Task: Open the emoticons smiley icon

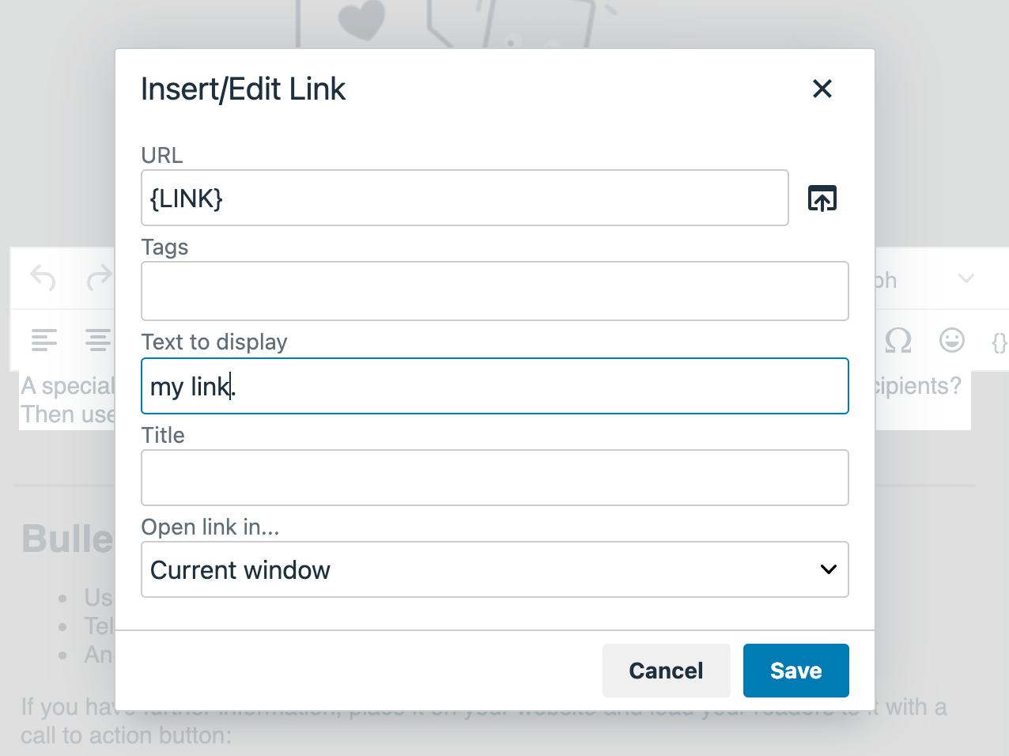Action: [952, 340]
